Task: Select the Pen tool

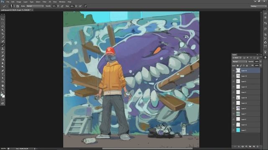Action: click(x=3, y=71)
